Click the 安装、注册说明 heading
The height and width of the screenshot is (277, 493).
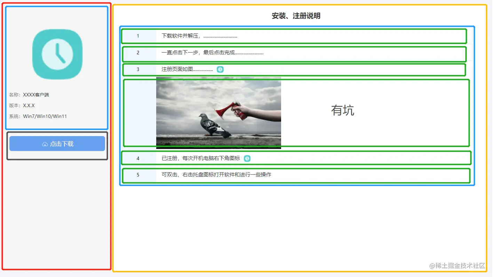pos(296,16)
